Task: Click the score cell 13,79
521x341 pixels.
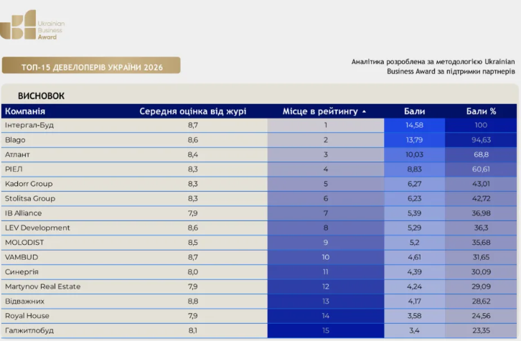Action: (414, 140)
